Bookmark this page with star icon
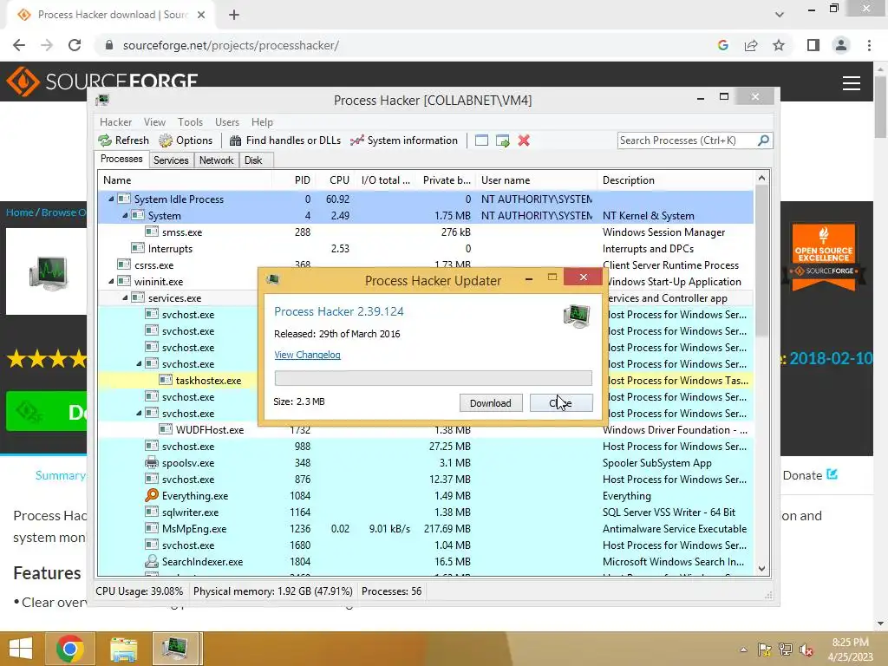 [x=779, y=45]
